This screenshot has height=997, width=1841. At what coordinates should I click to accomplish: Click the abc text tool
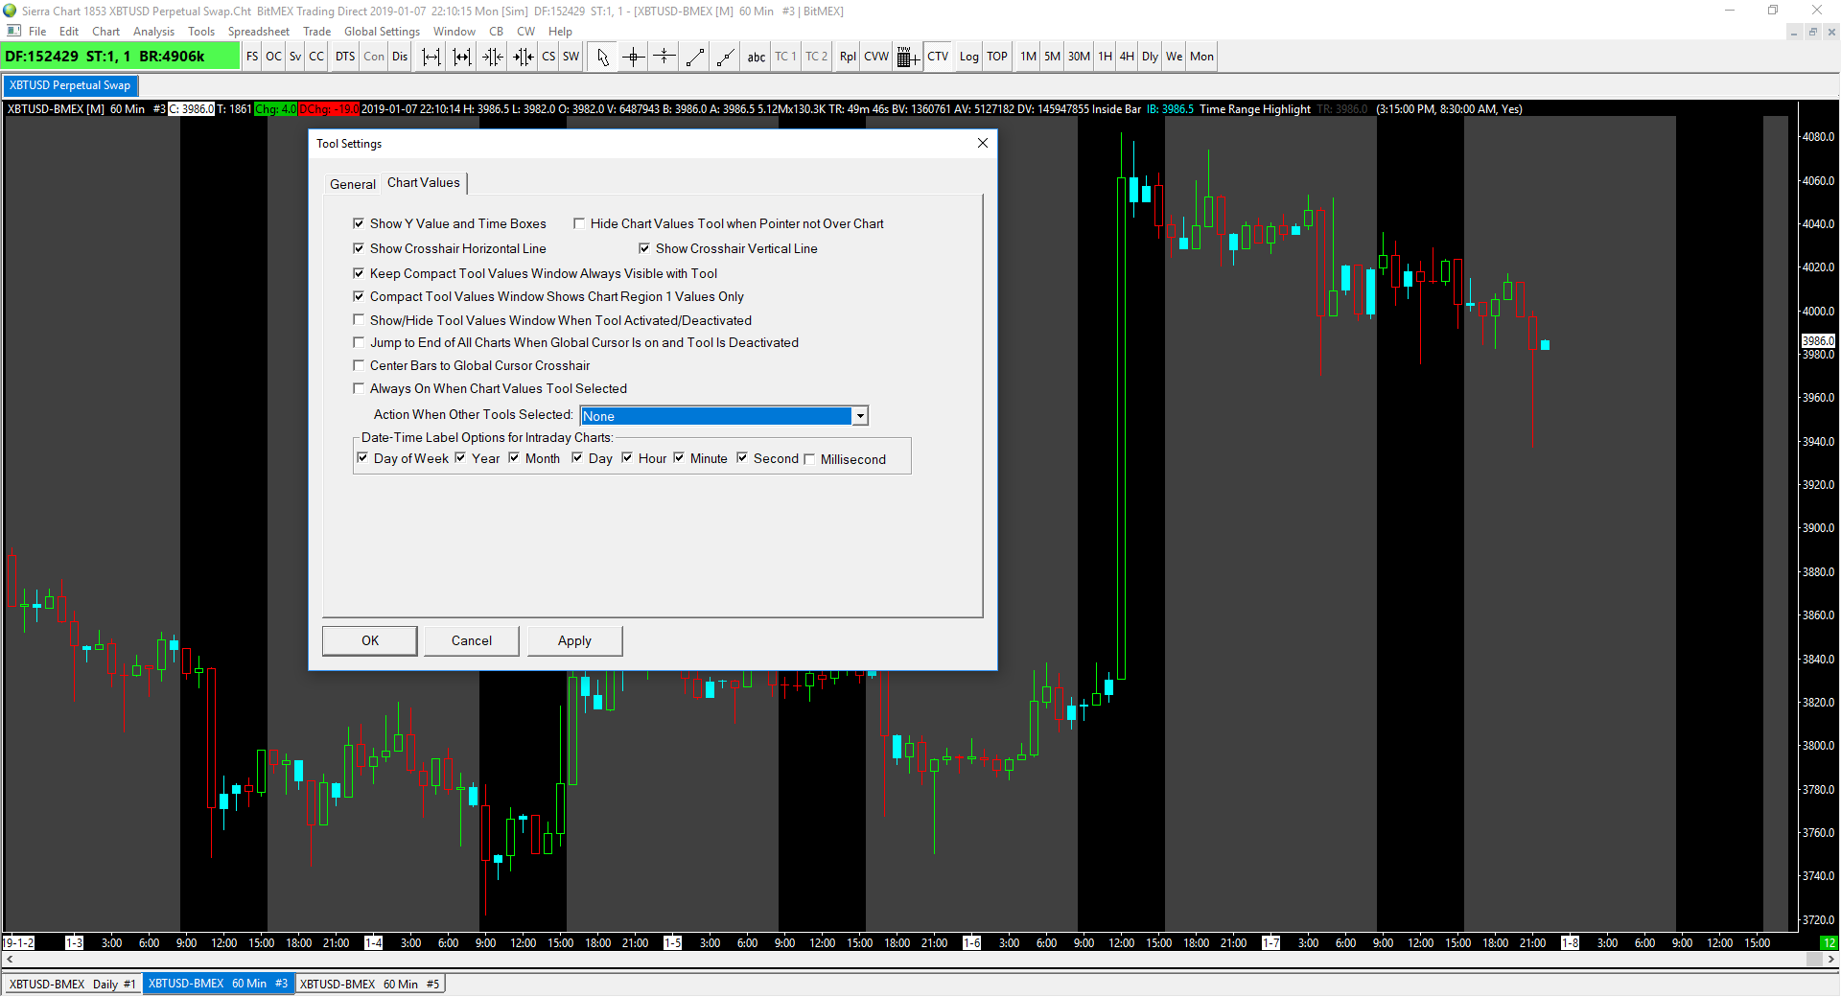(756, 57)
